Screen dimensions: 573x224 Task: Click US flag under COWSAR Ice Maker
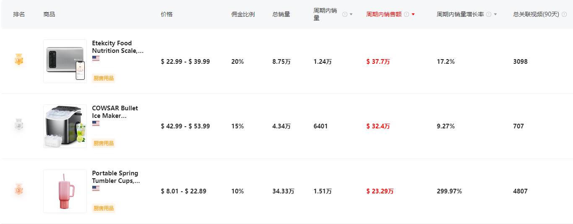point(96,123)
